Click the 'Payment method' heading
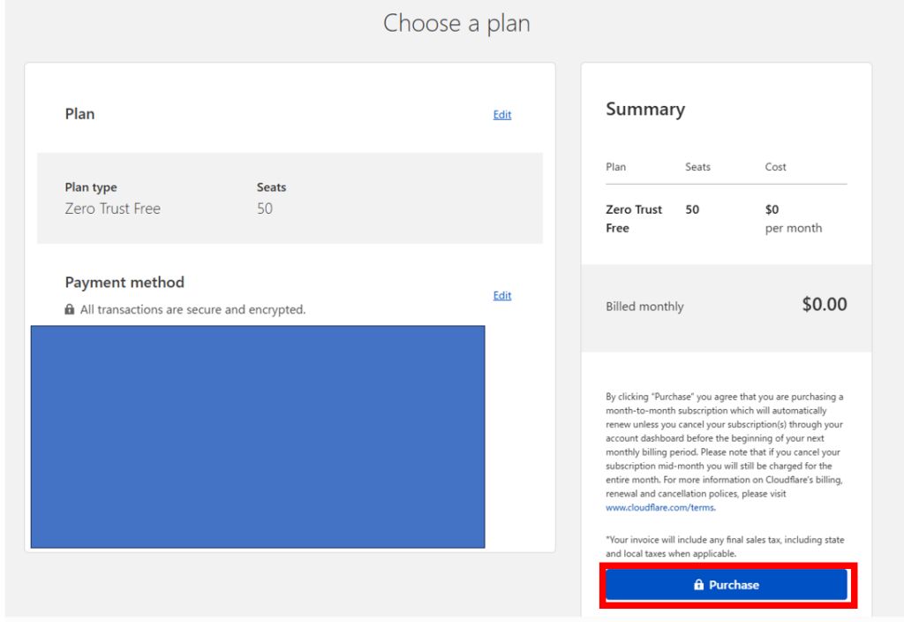904x622 pixels. pos(124,283)
